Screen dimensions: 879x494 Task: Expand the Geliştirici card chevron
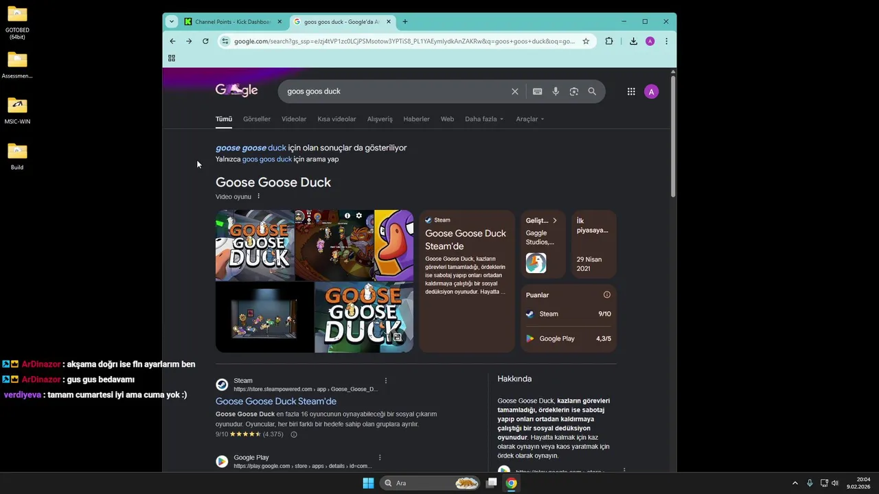(555, 221)
